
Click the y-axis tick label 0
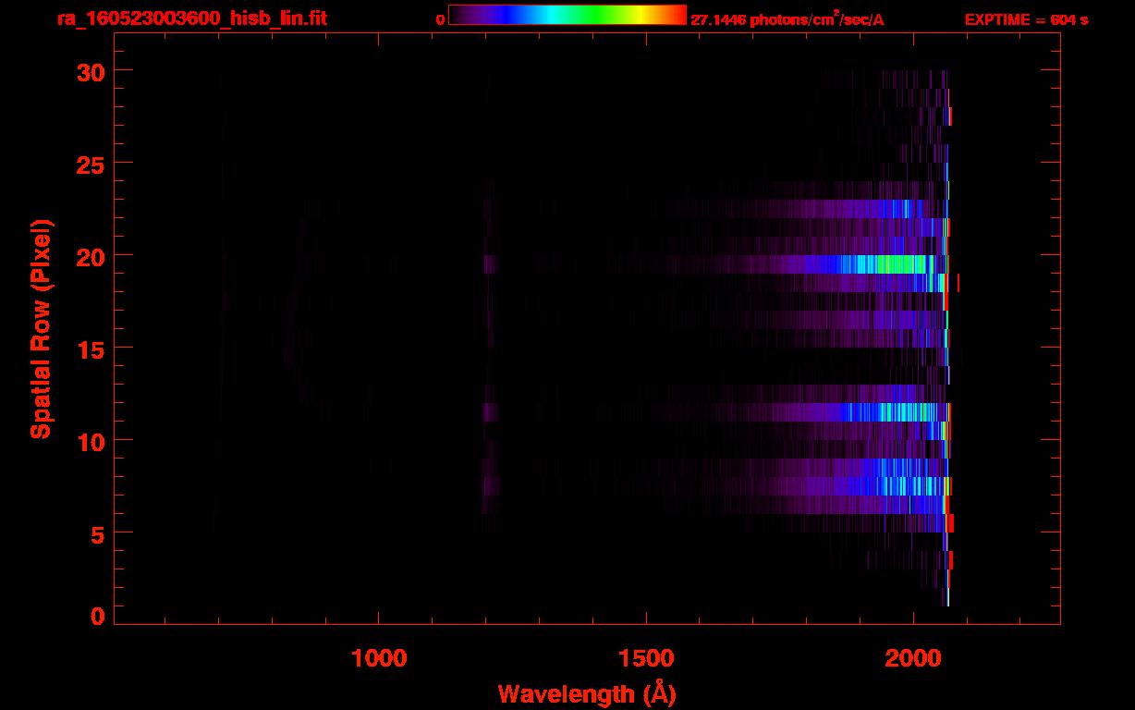coord(99,617)
